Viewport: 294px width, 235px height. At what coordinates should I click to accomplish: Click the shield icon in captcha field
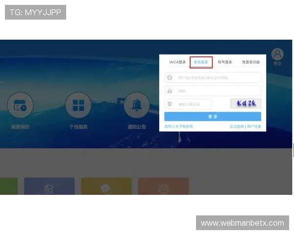170,104
